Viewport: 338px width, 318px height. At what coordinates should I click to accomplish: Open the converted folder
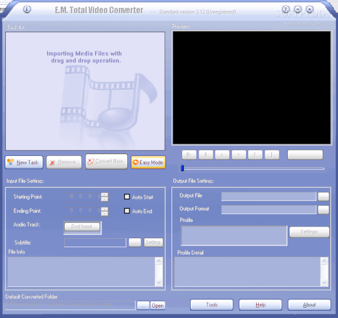point(158,305)
